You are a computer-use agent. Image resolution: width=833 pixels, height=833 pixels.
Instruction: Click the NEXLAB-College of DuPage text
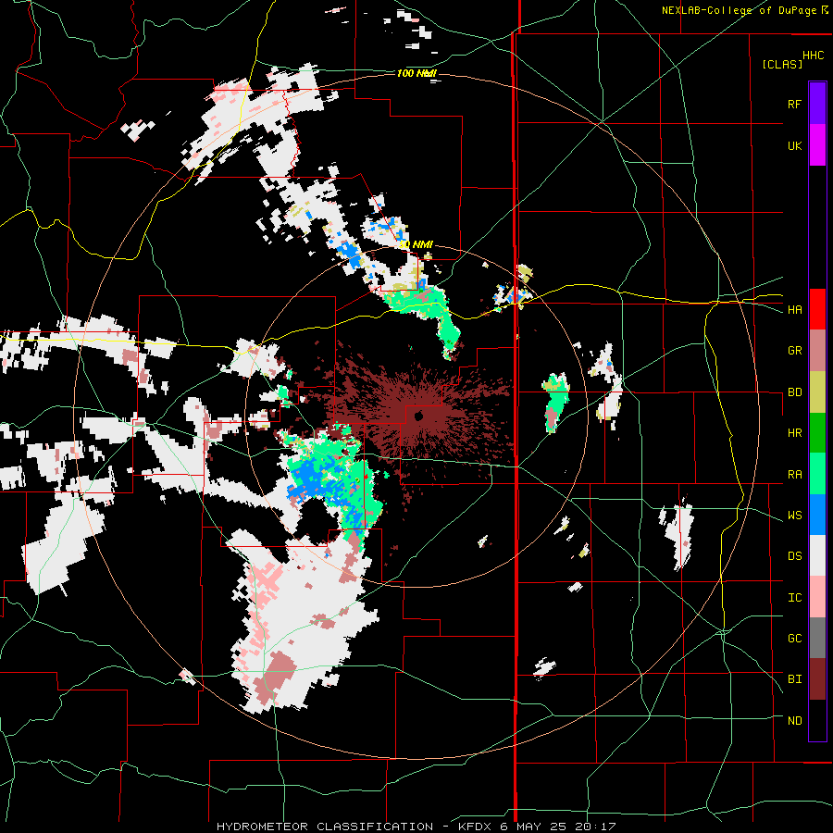coord(739,10)
